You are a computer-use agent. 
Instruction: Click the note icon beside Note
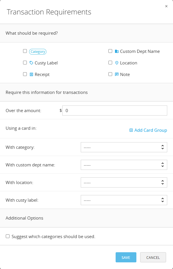click(x=117, y=74)
